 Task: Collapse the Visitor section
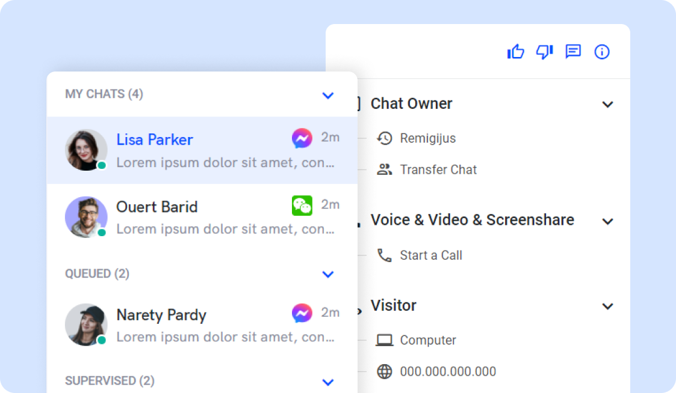pos(608,306)
